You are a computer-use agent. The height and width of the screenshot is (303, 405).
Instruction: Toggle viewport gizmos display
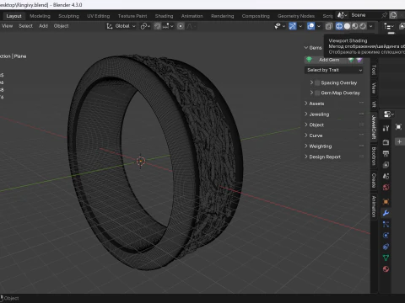click(293, 26)
